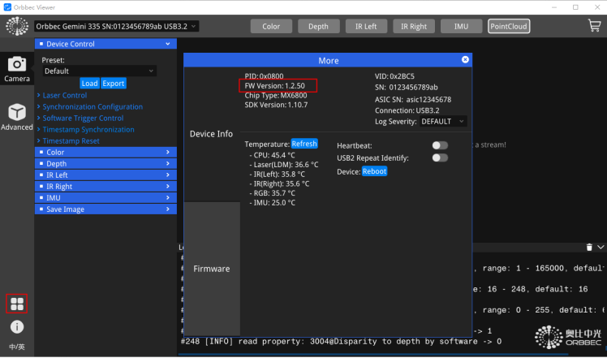Click the four-squares More icon
Screen dimensions: 607x358
pyautogui.click(x=17, y=304)
